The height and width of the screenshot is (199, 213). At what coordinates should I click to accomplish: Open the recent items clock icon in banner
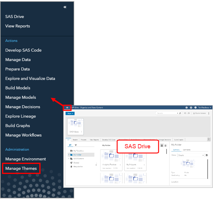click(x=186, y=108)
